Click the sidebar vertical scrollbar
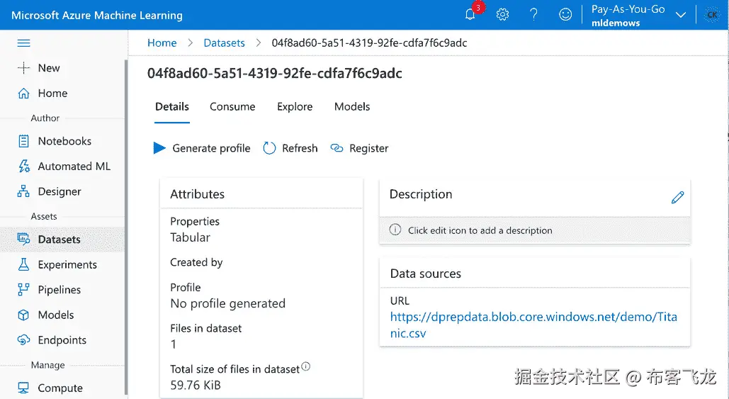729x399 pixels. tap(126, 227)
